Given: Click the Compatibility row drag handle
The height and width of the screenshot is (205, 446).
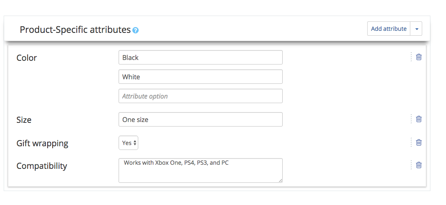Looking at the screenshot, I should [411, 165].
